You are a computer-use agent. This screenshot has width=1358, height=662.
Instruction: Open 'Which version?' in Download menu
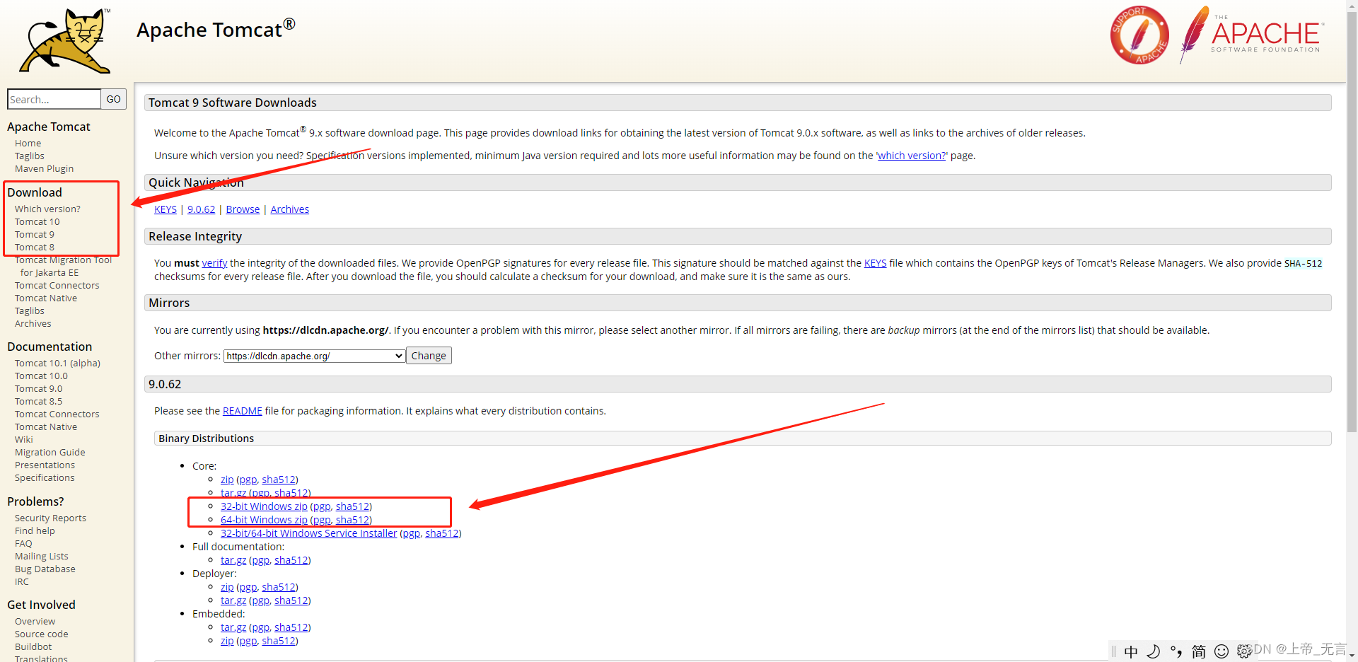pos(47,209)
